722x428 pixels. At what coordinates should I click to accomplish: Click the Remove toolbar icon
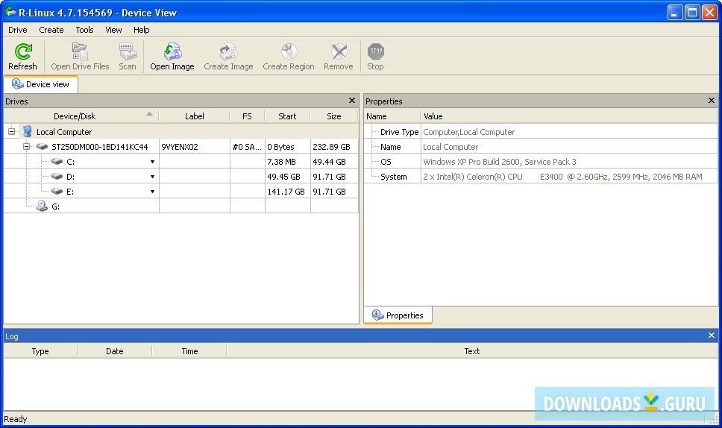pos(338,52)
